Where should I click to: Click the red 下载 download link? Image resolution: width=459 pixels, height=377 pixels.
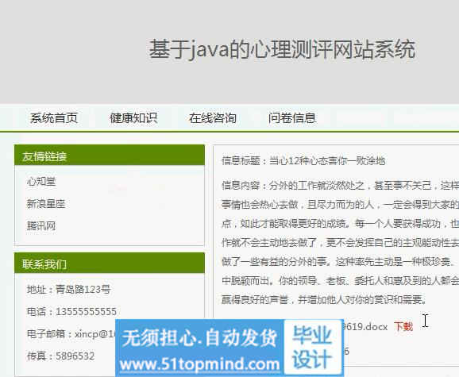[403, 326]
